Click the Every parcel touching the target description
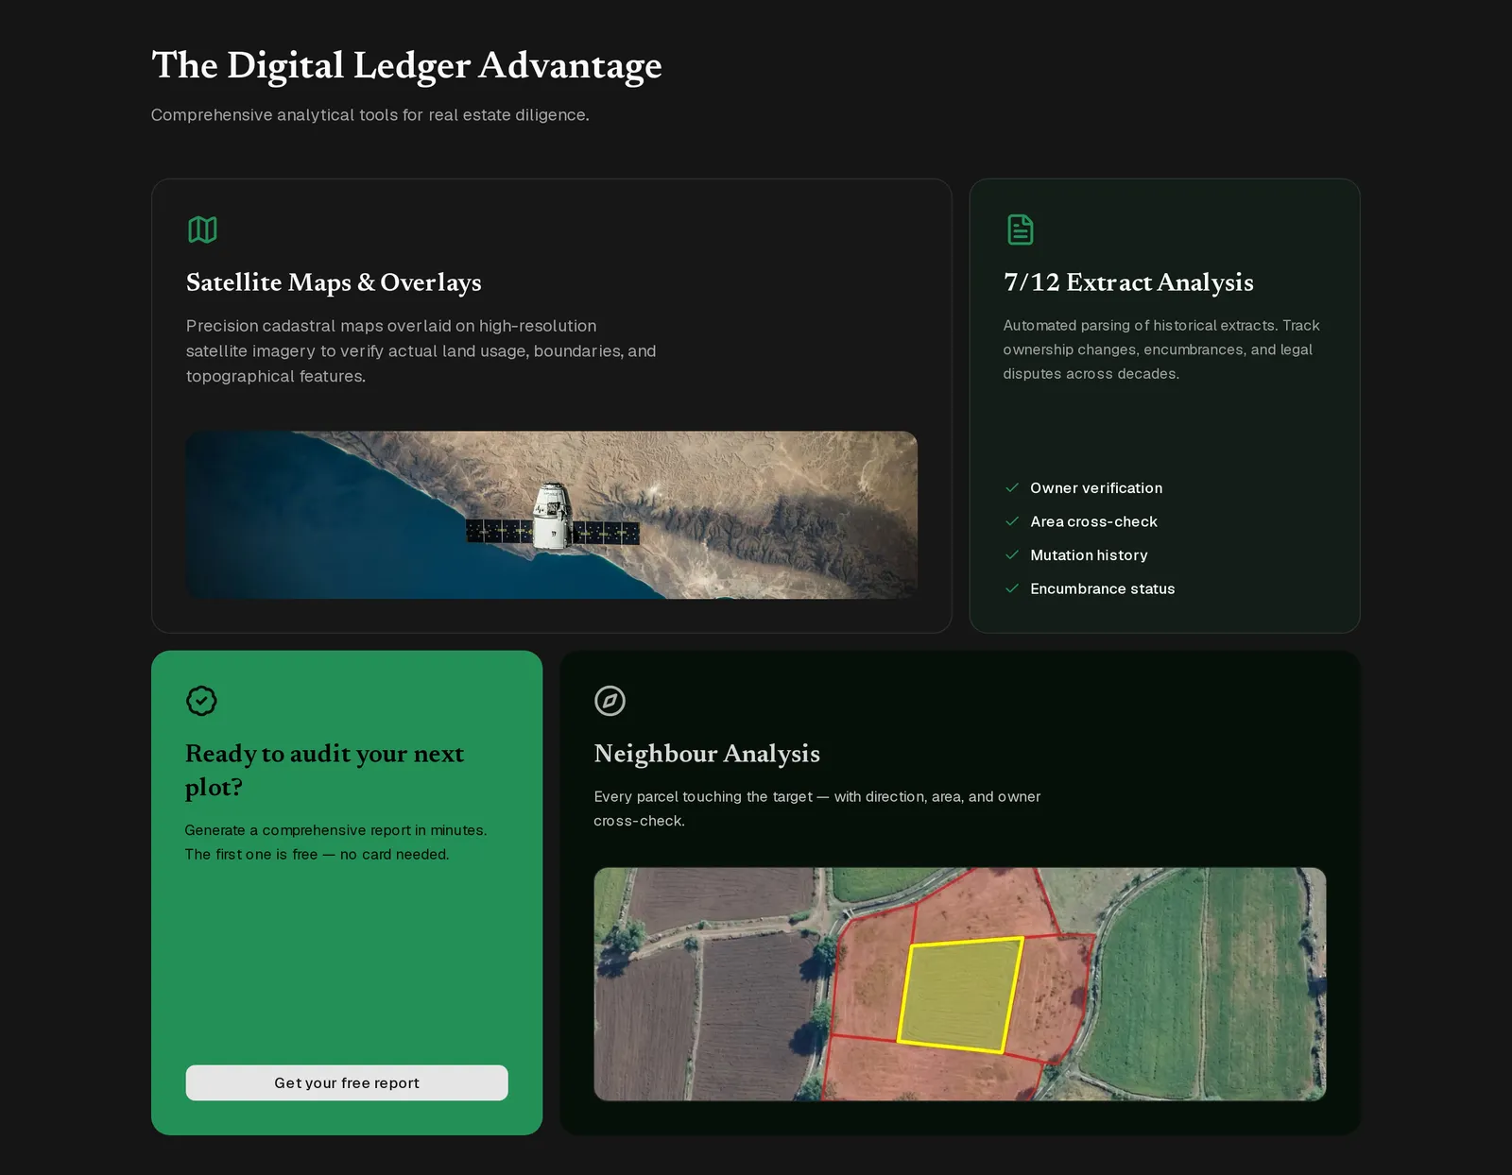The width and height of the screenshot is (1512, 1175). 816,809
